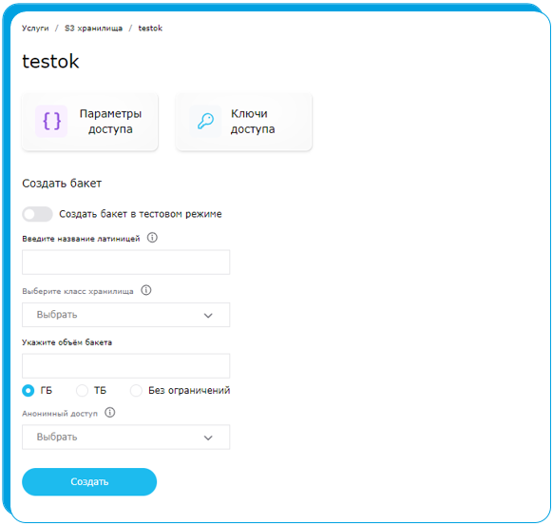Click the key icon for access keys
553x526 pixels.
[205, 121]
